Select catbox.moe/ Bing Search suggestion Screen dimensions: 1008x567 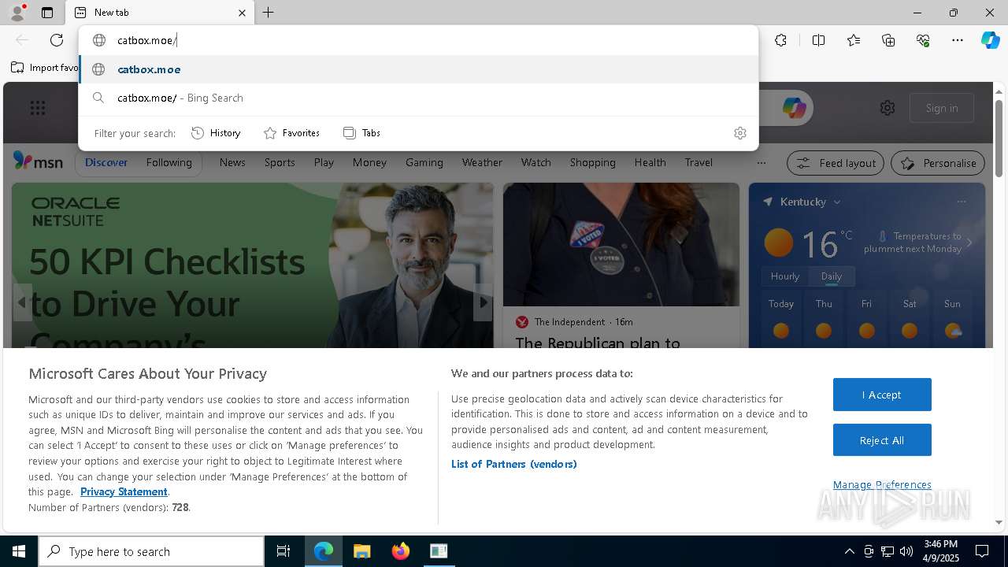[x=418, y=98]
